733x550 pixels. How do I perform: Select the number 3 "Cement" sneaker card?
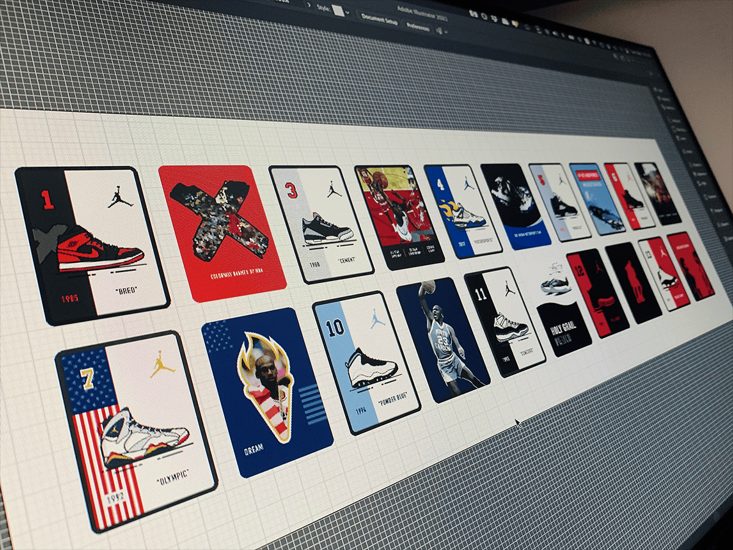(321, 225)
